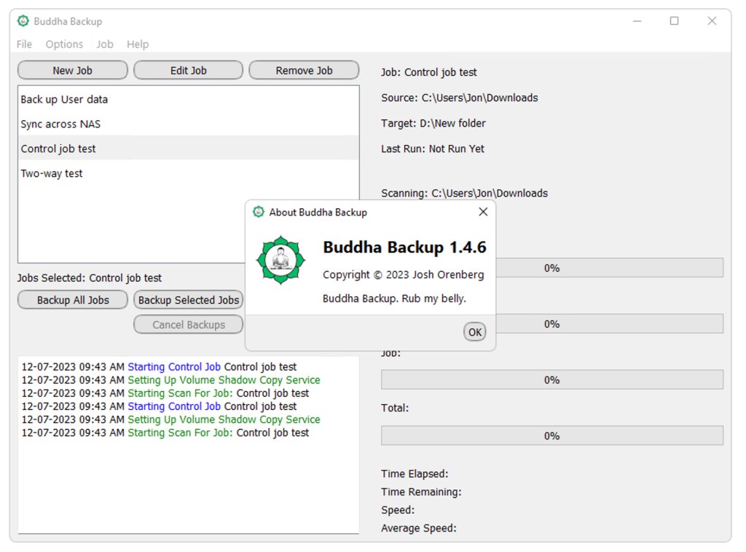Click the Edit Job button
The image size is (746, 552).
(189, 71)
